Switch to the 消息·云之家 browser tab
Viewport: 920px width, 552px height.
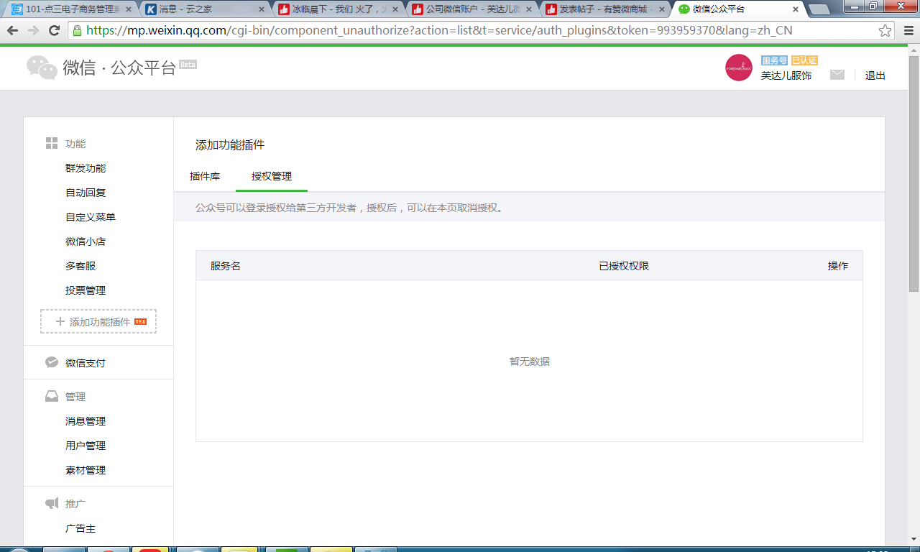(x=187, y=10)
